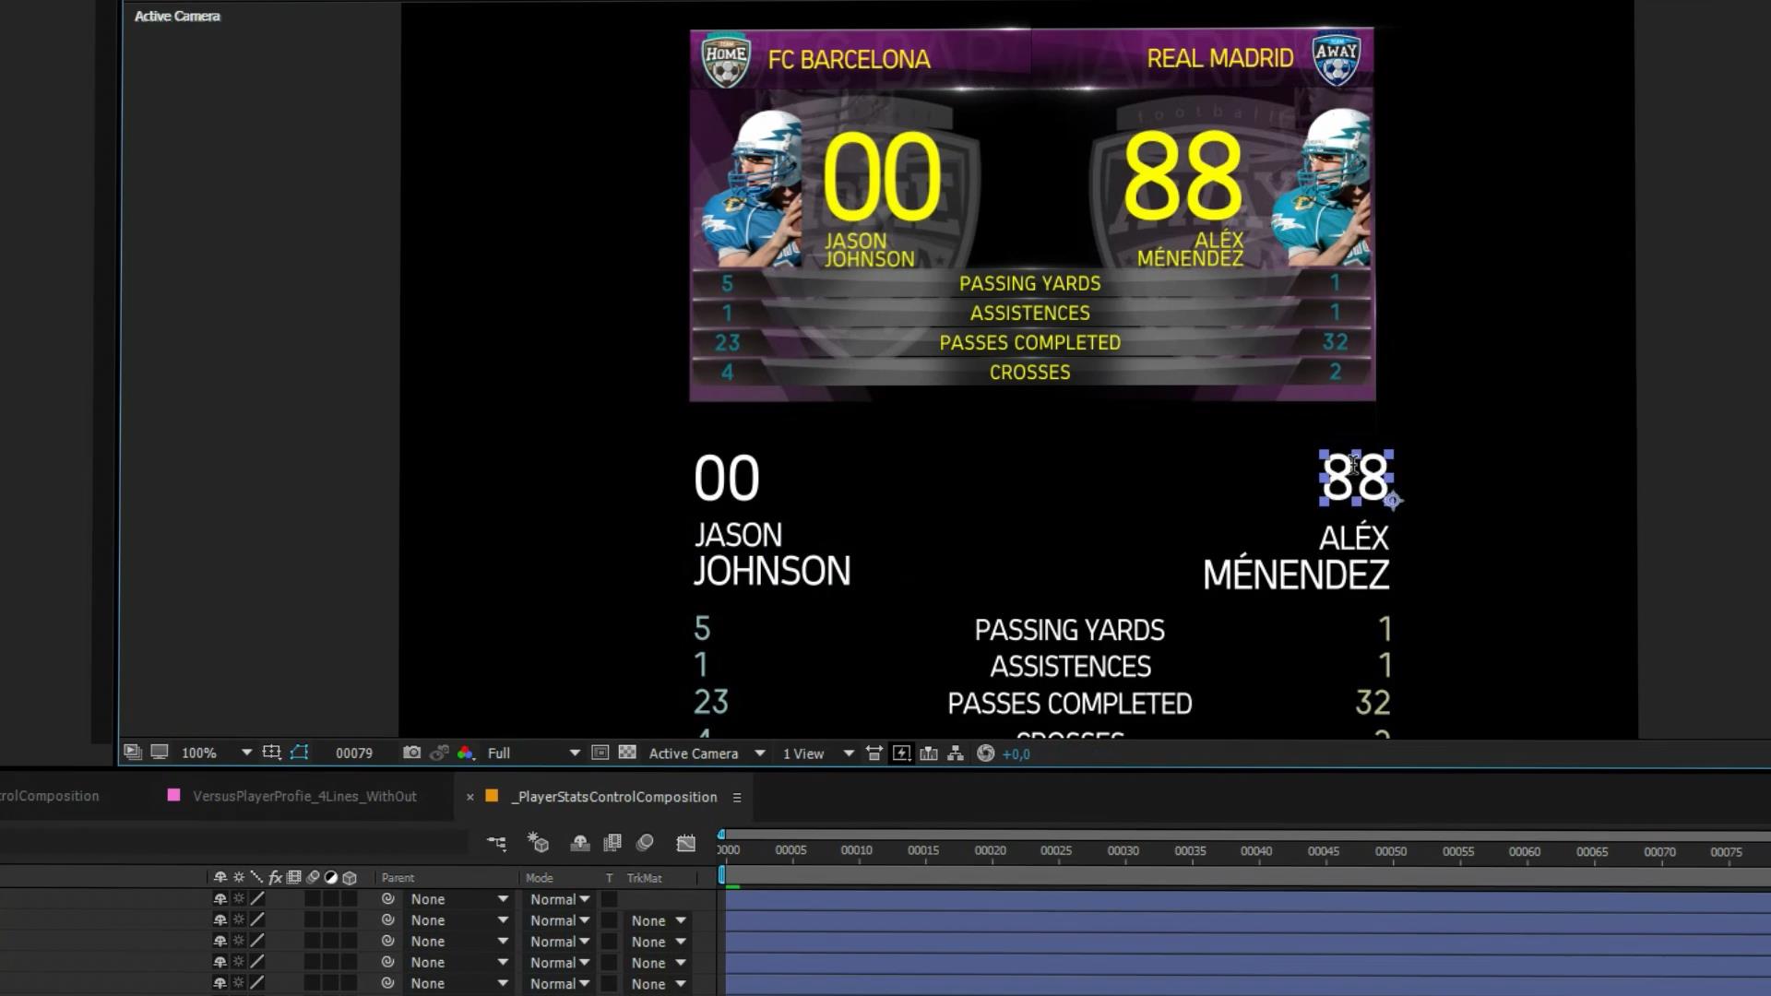Screen dimensions: 1771x996
Task: Open the Composition Mini-Flowchart icon
Action: pyautogui.click(x=496, y=842)
